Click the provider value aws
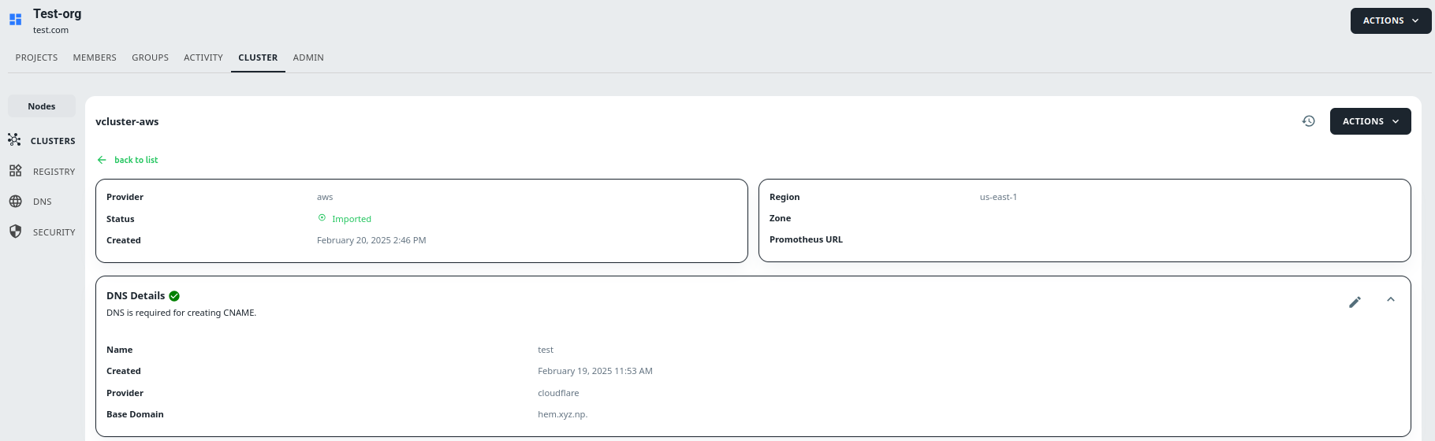This screenshot has height=441, width=1435. pyautogui.click(x=325, y=197)
